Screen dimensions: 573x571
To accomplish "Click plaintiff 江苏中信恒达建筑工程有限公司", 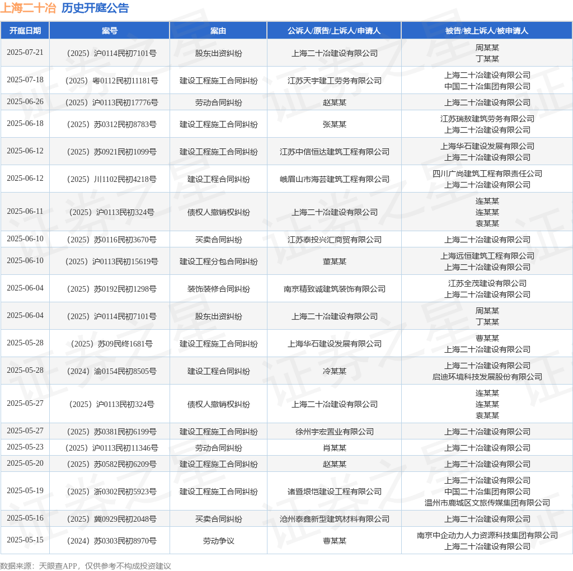I will point(335,152).
